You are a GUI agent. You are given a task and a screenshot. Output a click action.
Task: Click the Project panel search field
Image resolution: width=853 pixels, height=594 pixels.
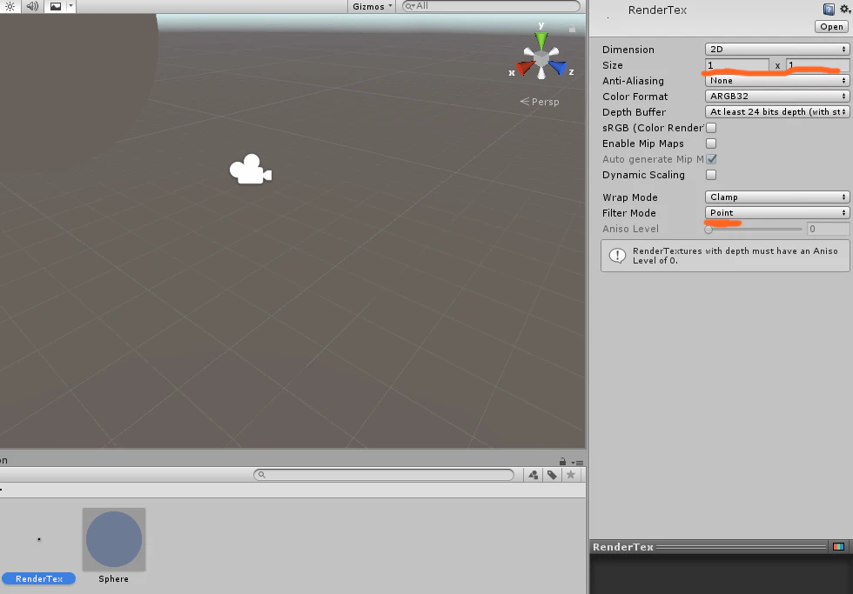(384, 475)
